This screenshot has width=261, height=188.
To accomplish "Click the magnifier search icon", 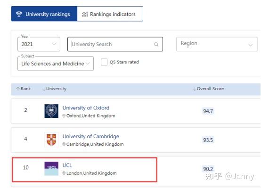I will click(156, 44).
